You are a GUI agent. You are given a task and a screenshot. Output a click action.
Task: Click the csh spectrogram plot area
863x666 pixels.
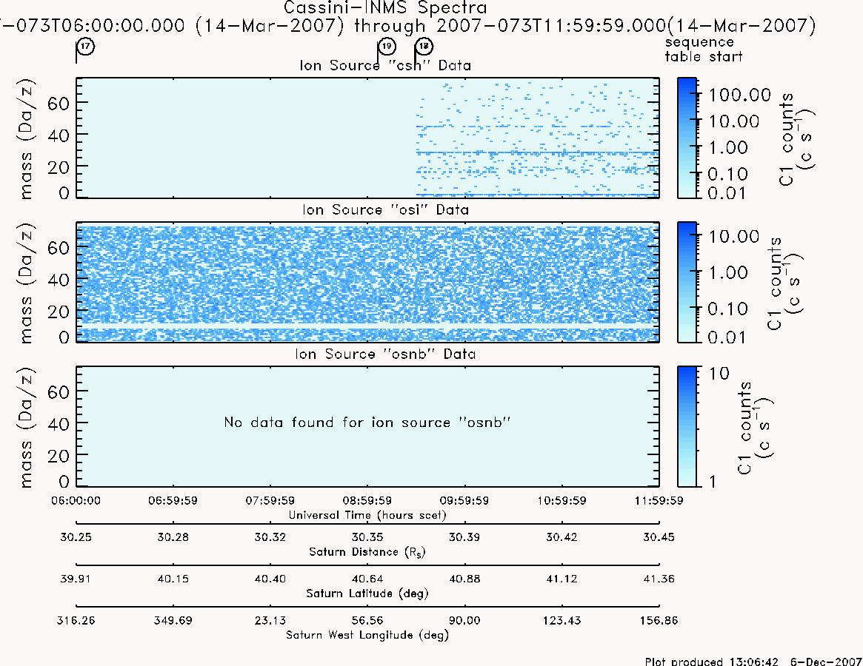click(x=367, y=138)
